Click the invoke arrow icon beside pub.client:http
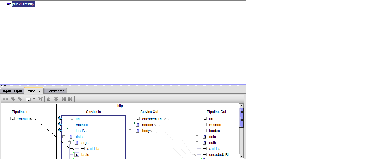Viewport: 386px width, 159px height. coord(9,4)
